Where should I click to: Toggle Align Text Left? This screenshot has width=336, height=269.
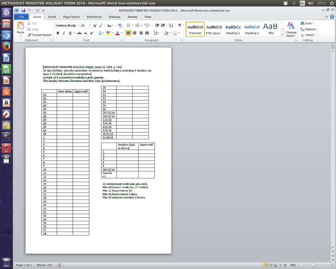[128, 33]
